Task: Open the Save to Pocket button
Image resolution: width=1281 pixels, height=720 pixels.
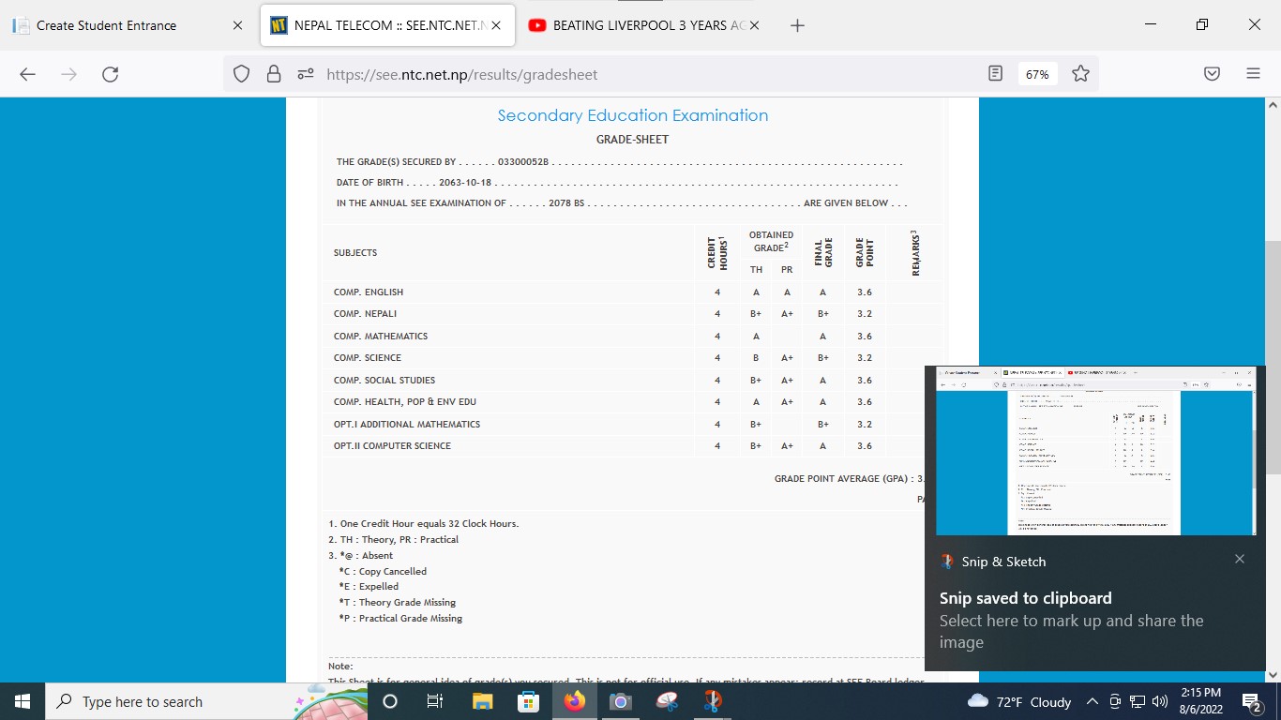Action: [x=1212, y=74]
